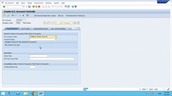
Task: Open the Edit menu
Action: click(x=17, y=3)
